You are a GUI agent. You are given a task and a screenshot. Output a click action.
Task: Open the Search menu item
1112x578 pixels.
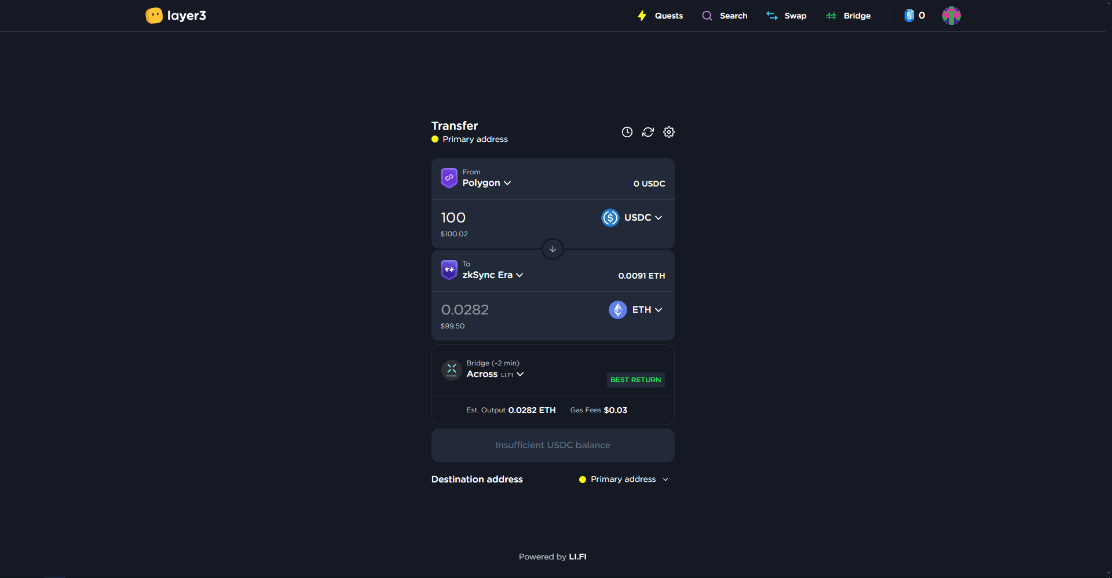(x=733, y=16)
